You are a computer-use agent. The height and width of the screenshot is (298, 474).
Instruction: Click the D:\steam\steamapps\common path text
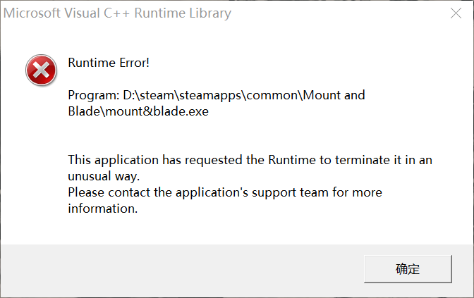211,95
